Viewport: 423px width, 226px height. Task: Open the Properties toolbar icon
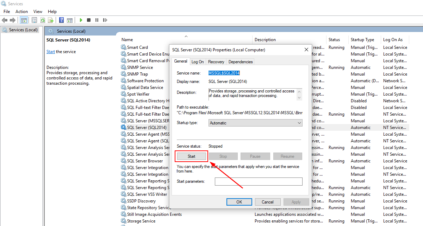tap(34, 20)
